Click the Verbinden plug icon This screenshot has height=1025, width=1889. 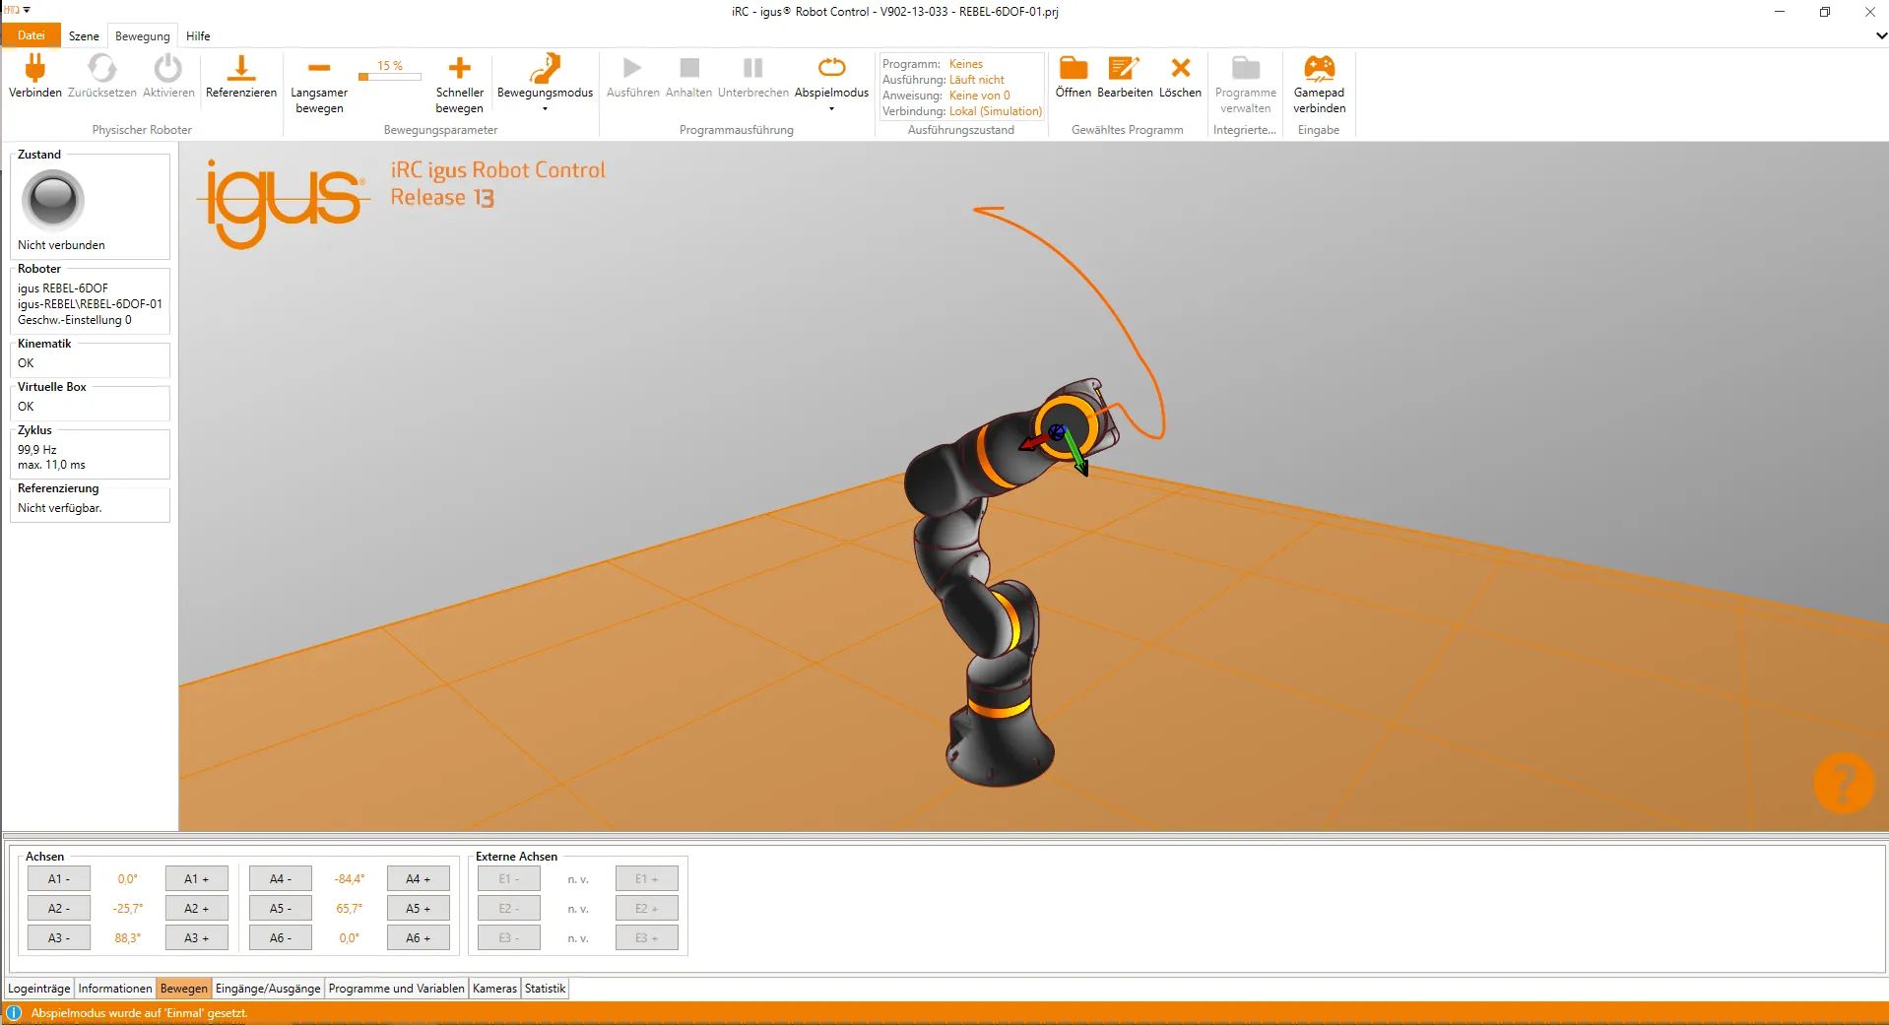34,67
